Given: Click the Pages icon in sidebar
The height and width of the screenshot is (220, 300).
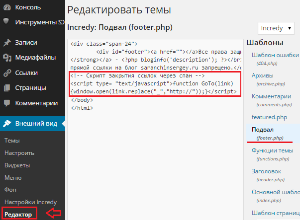Looking at the screenshot, I should click(6, 88).
